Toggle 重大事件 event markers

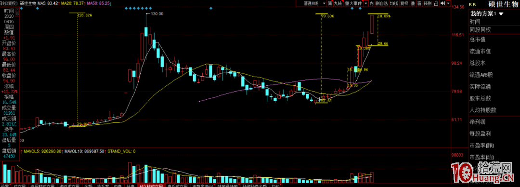353,3
